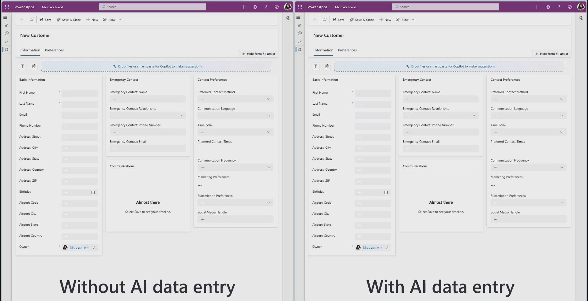
Task: Expand the Flow dropdown chevron
Action: tap(120, 20)
